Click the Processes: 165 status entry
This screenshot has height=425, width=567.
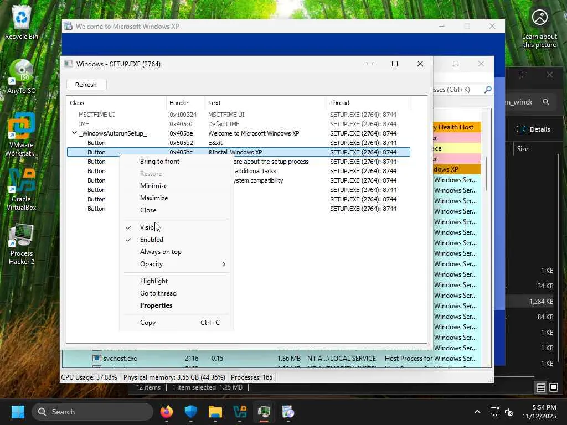(x=252, y=377)
